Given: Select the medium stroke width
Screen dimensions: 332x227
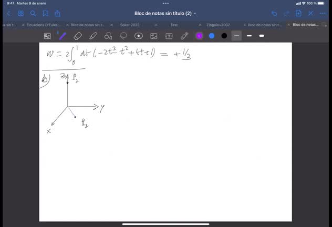Looking at the screenshot, I should point(249,36).
